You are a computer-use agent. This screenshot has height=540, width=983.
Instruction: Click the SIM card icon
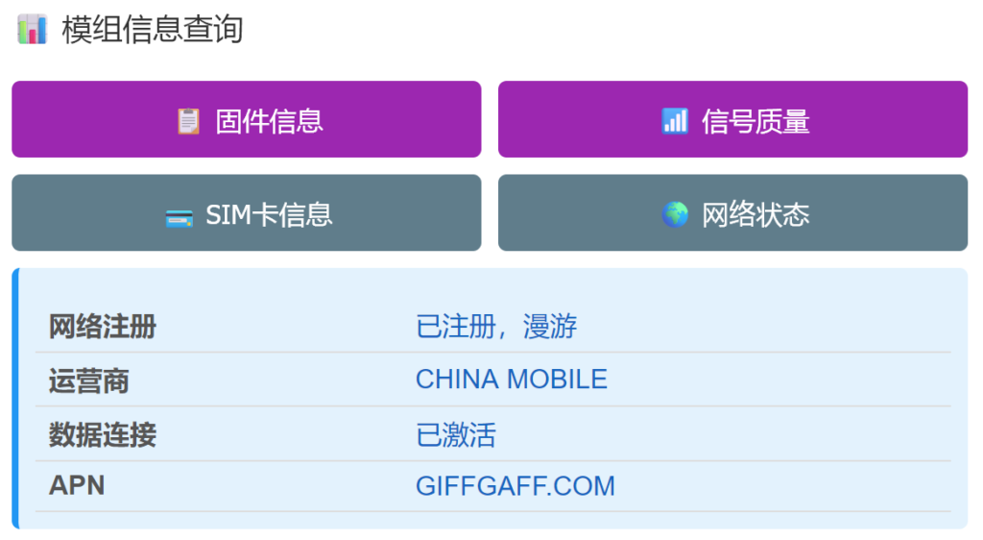[180, 215]
